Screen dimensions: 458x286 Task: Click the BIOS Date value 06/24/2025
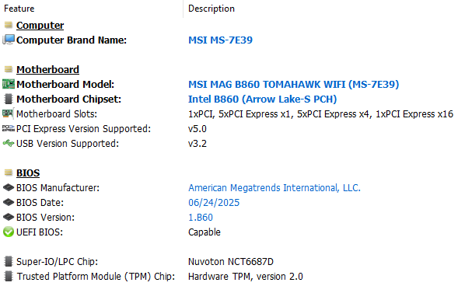(x=214, y=203)
